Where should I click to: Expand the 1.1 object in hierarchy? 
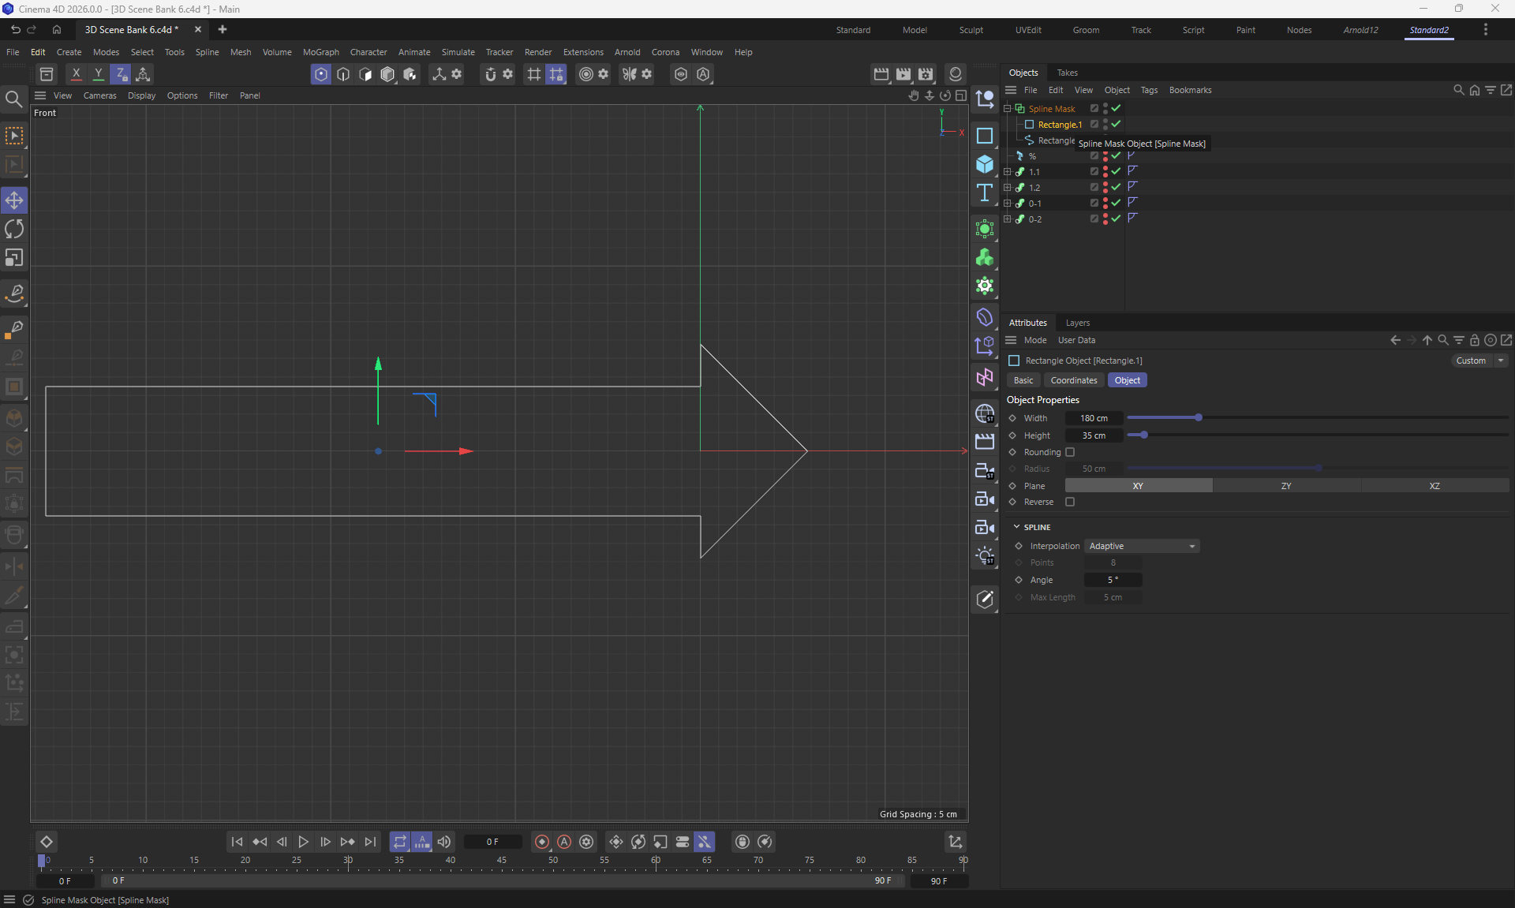1007,172
